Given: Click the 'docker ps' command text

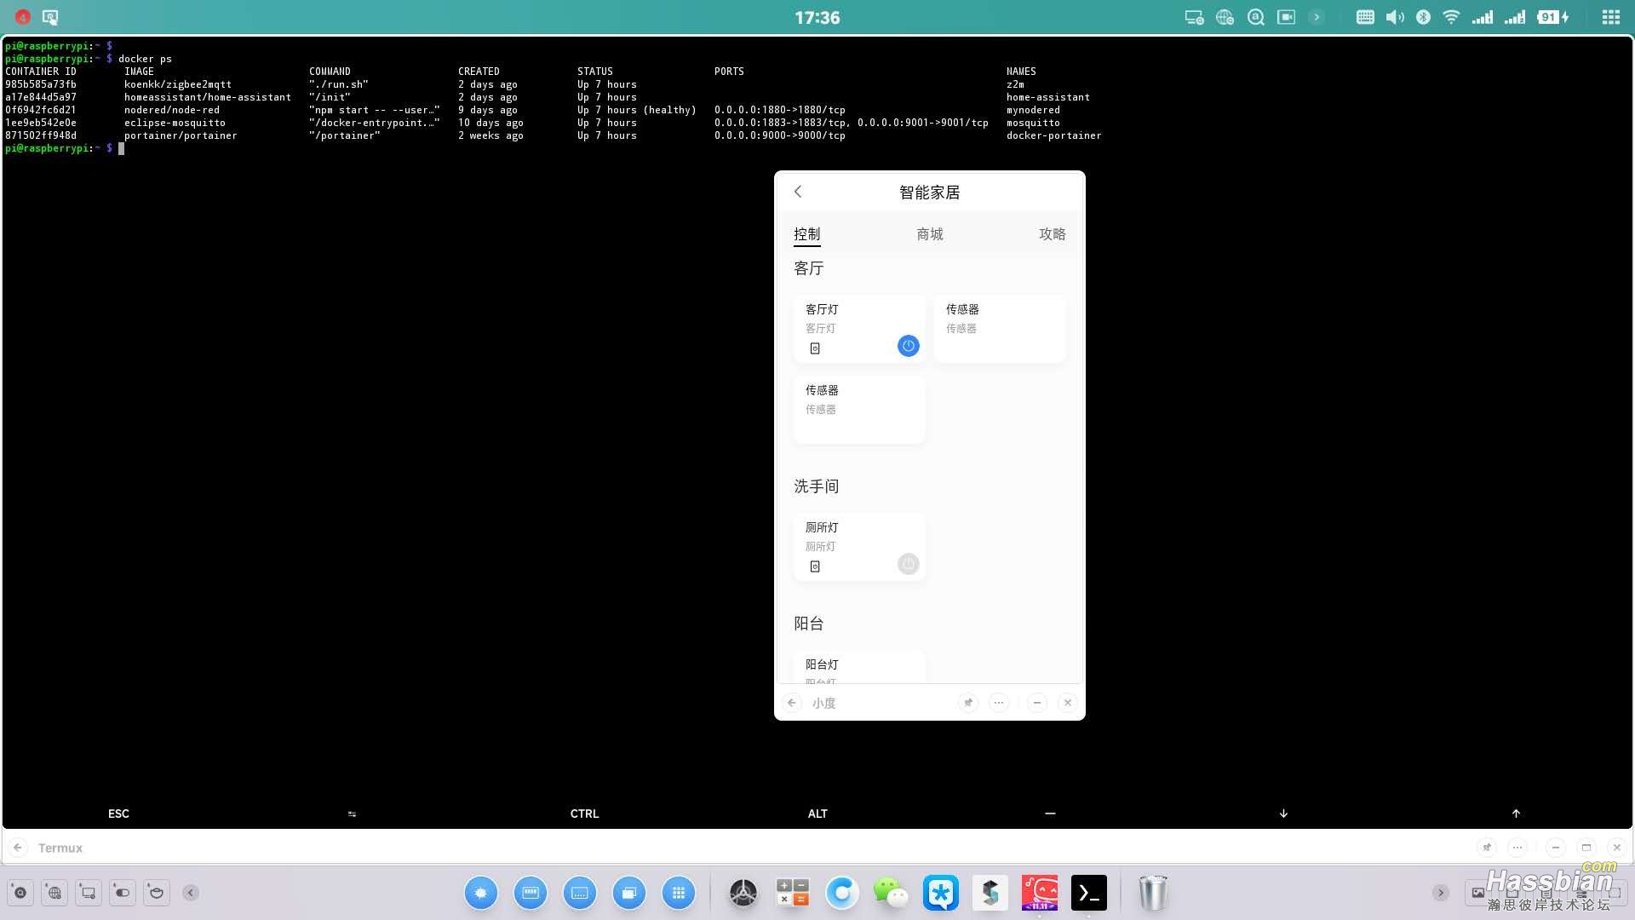Looking at the screenshot, I should click(145, 59).
